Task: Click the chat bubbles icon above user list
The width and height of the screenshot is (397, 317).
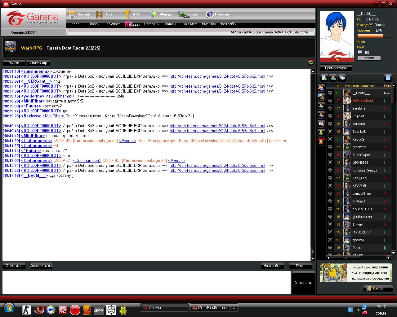Action: pyautogui.click(x=342, y=78)
